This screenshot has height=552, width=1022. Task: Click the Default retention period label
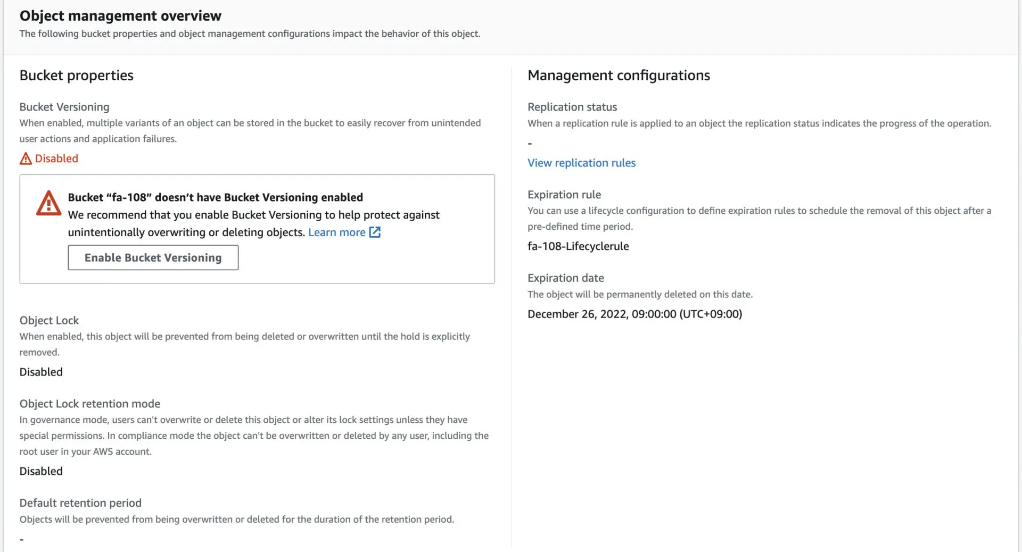click(x=80, y=503)
